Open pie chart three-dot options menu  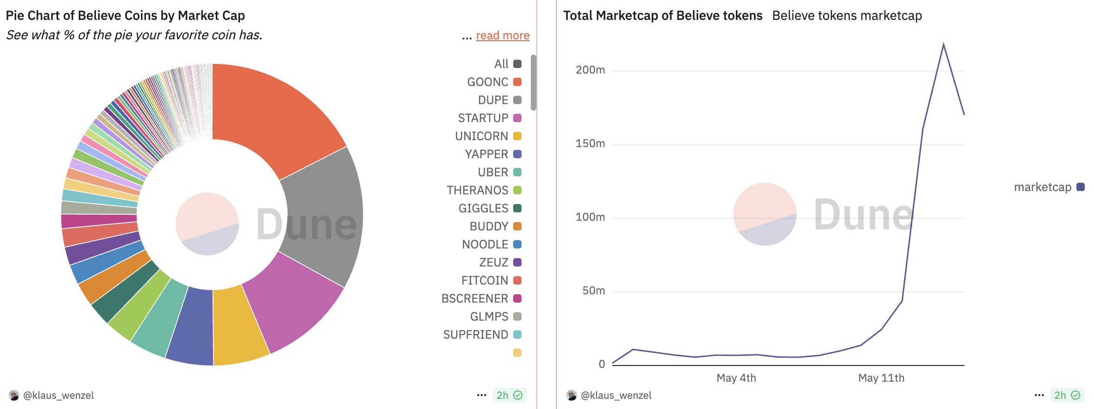coord(482,395)
